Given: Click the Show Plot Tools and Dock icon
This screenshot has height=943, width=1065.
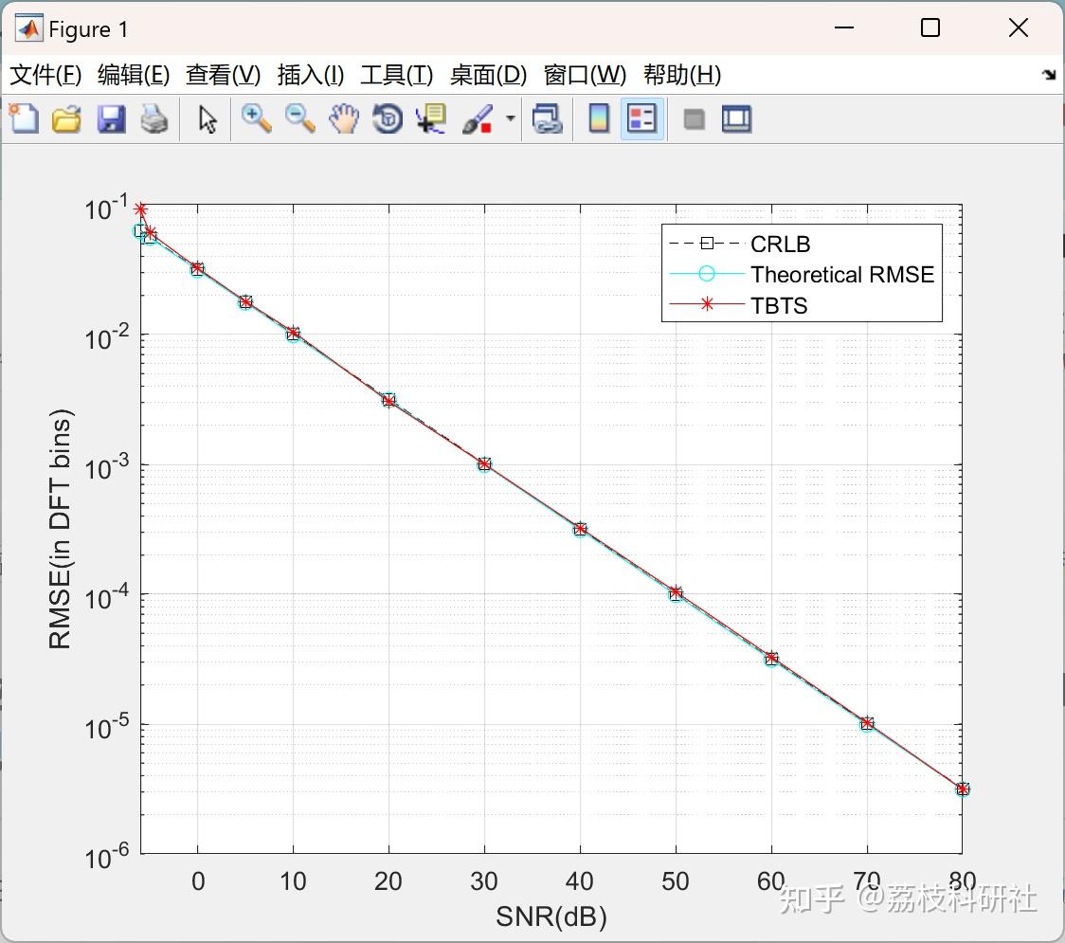Looking at the screenshot, I should [x=736, y=118].
